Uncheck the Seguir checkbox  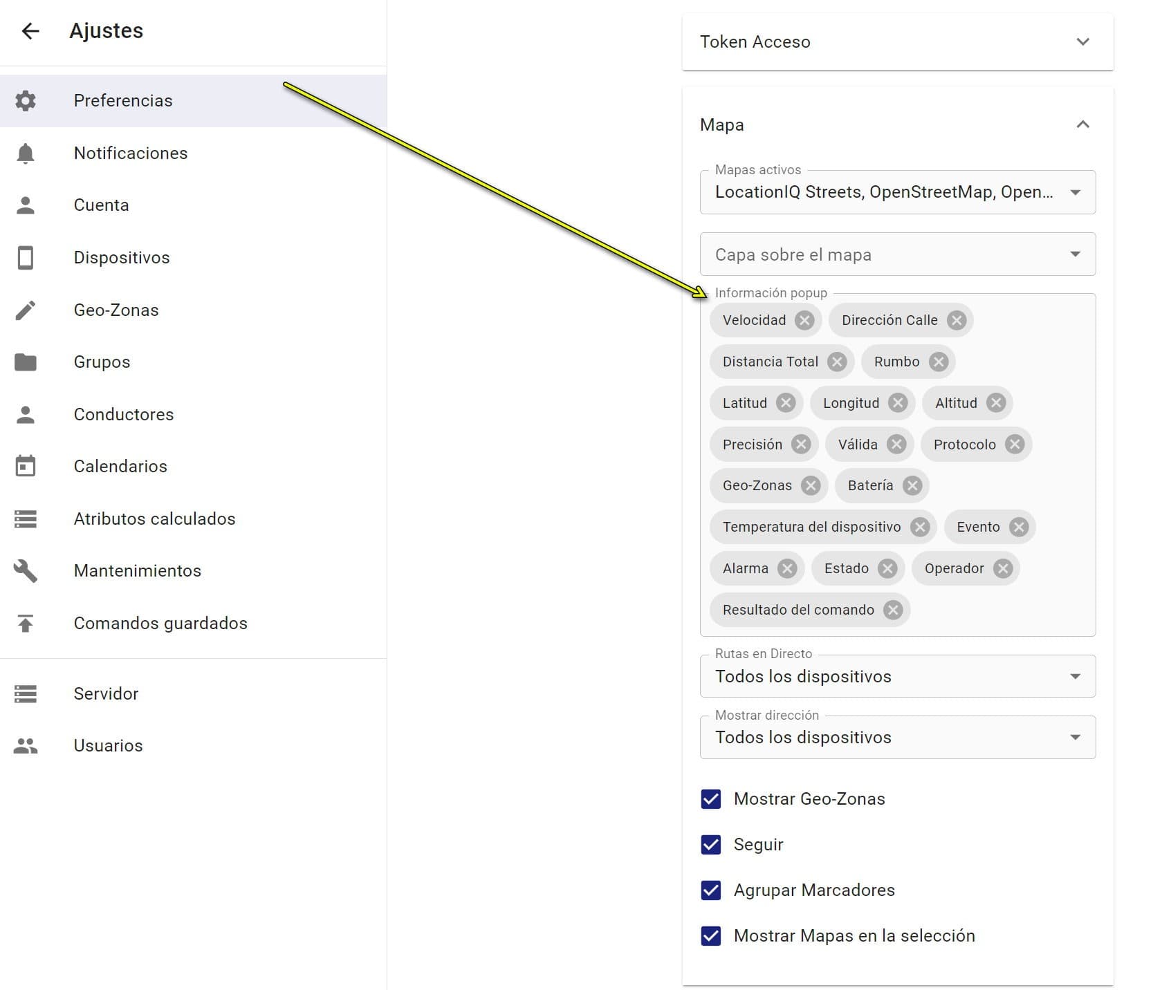(x=711, y=845)
